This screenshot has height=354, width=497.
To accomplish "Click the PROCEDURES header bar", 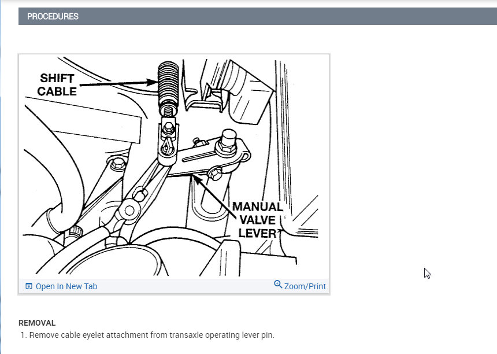I will [x=258, y=16].
